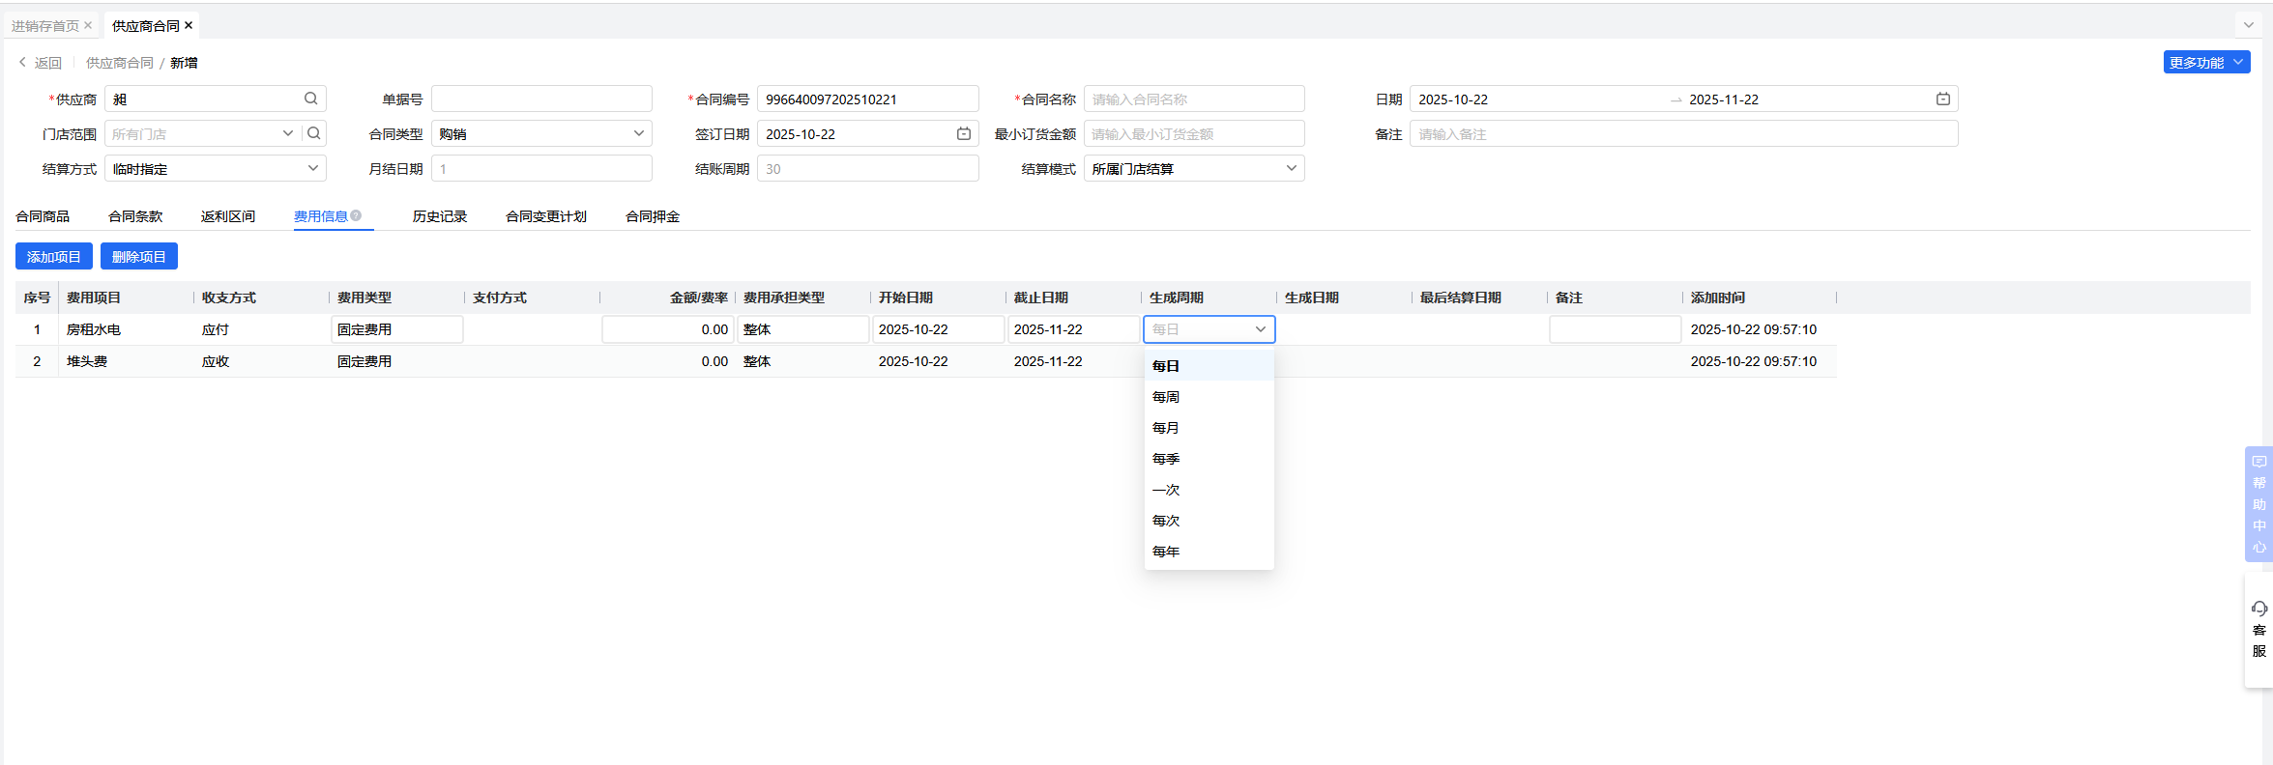The height and width of the screenshot is (765, 2273).
Task: Open the 客服 customer service widget
Action: tap(2258, 630)
